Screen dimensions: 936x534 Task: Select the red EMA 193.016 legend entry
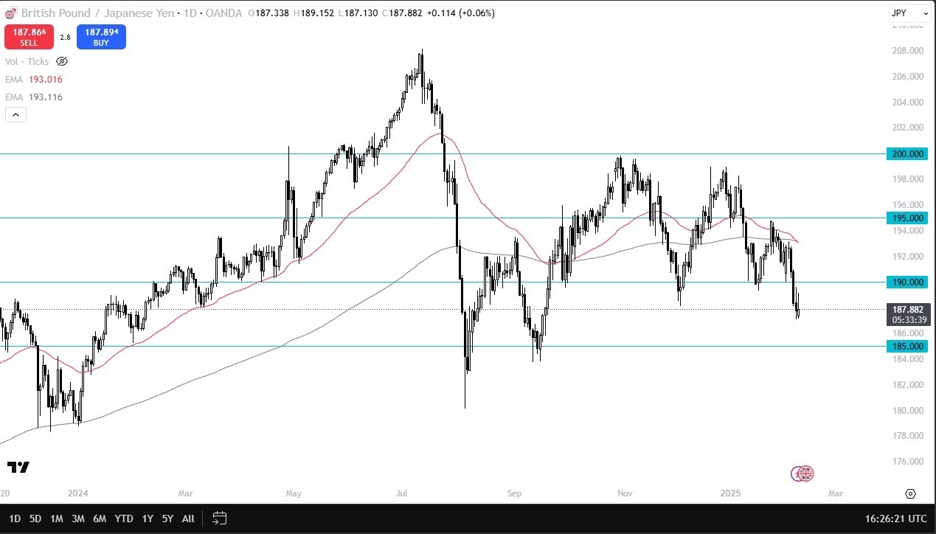pyautogui.click(x=33, y=79)
